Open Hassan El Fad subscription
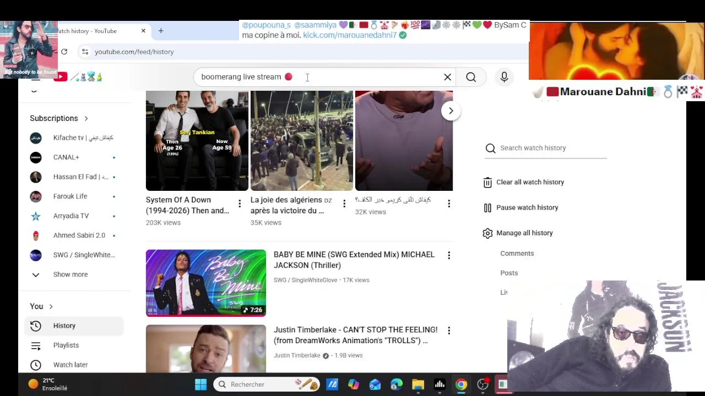This screenshot has width=705, height=396. tap(74, 177)
